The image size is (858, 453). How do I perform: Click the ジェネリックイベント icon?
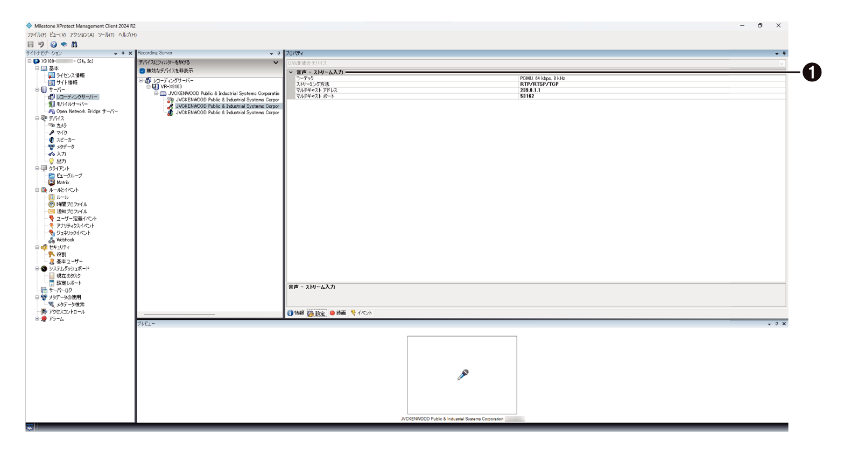52,233
